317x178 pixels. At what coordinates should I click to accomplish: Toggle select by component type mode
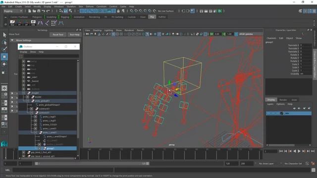click(x=70, y=11)
